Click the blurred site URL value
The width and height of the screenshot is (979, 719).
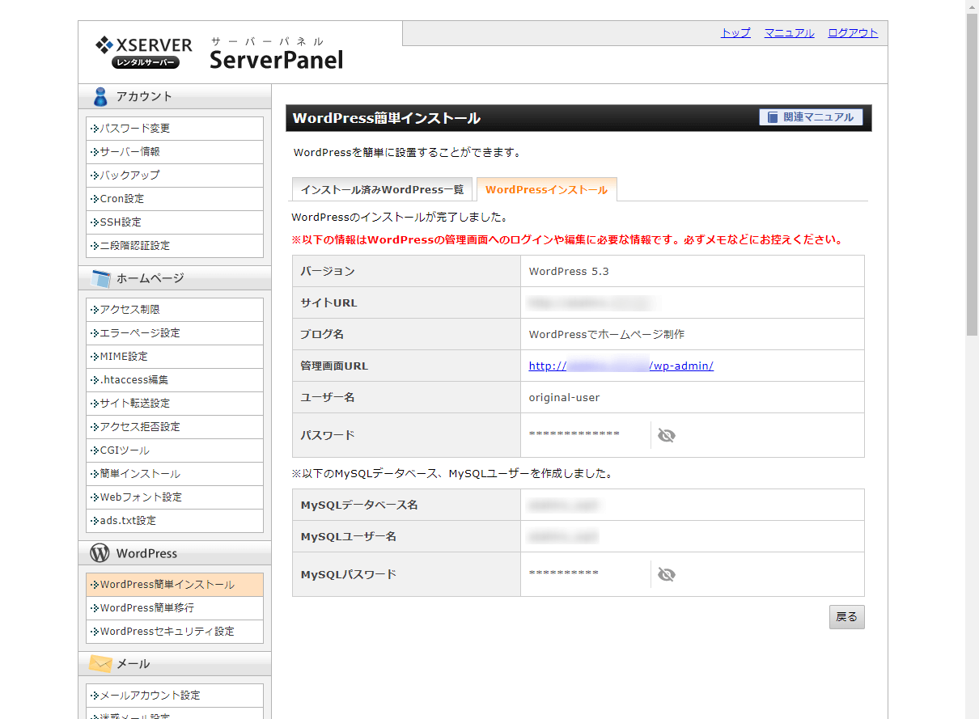591,303
